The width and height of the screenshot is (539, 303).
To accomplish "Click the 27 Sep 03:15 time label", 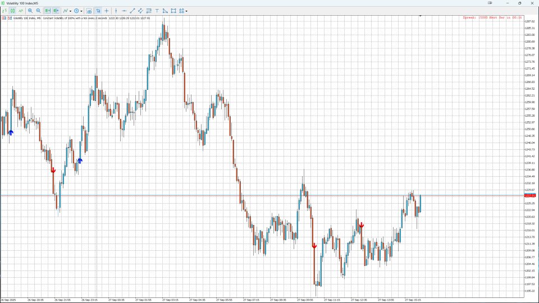I will [x=170, y=300].
